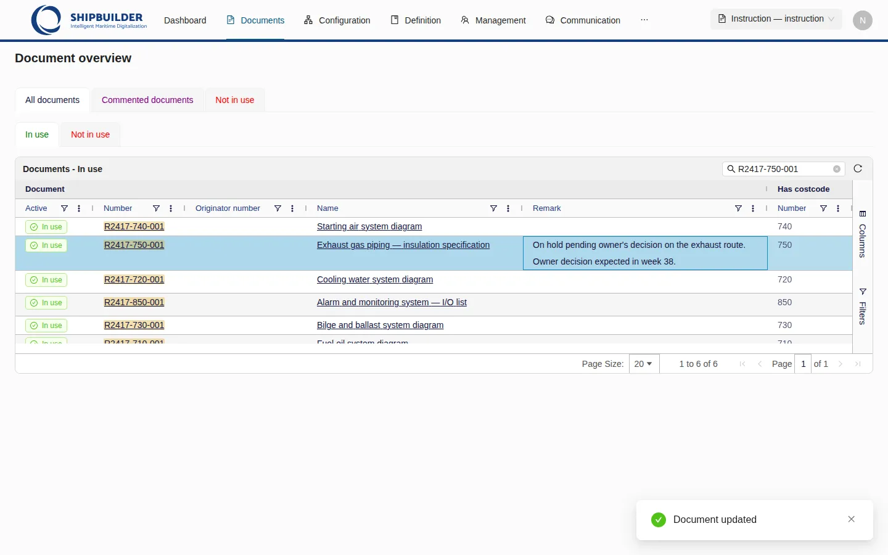Click the remark cell about exhaust route
Viewport: 888px width, 555px height.
pyautogui.click(x=645, y=253)
